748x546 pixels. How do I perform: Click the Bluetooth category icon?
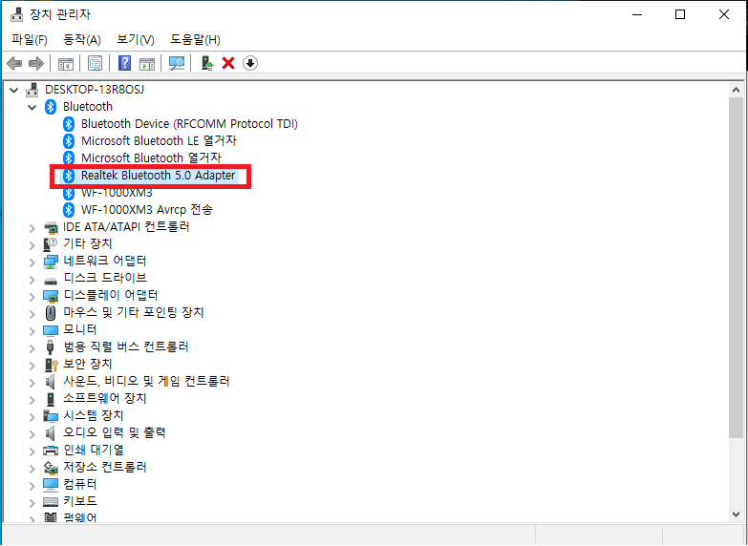[51, 107]
